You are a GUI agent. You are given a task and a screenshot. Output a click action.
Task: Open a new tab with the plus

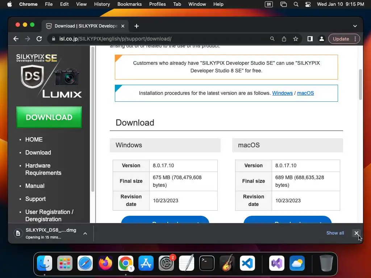click(137, 26)
